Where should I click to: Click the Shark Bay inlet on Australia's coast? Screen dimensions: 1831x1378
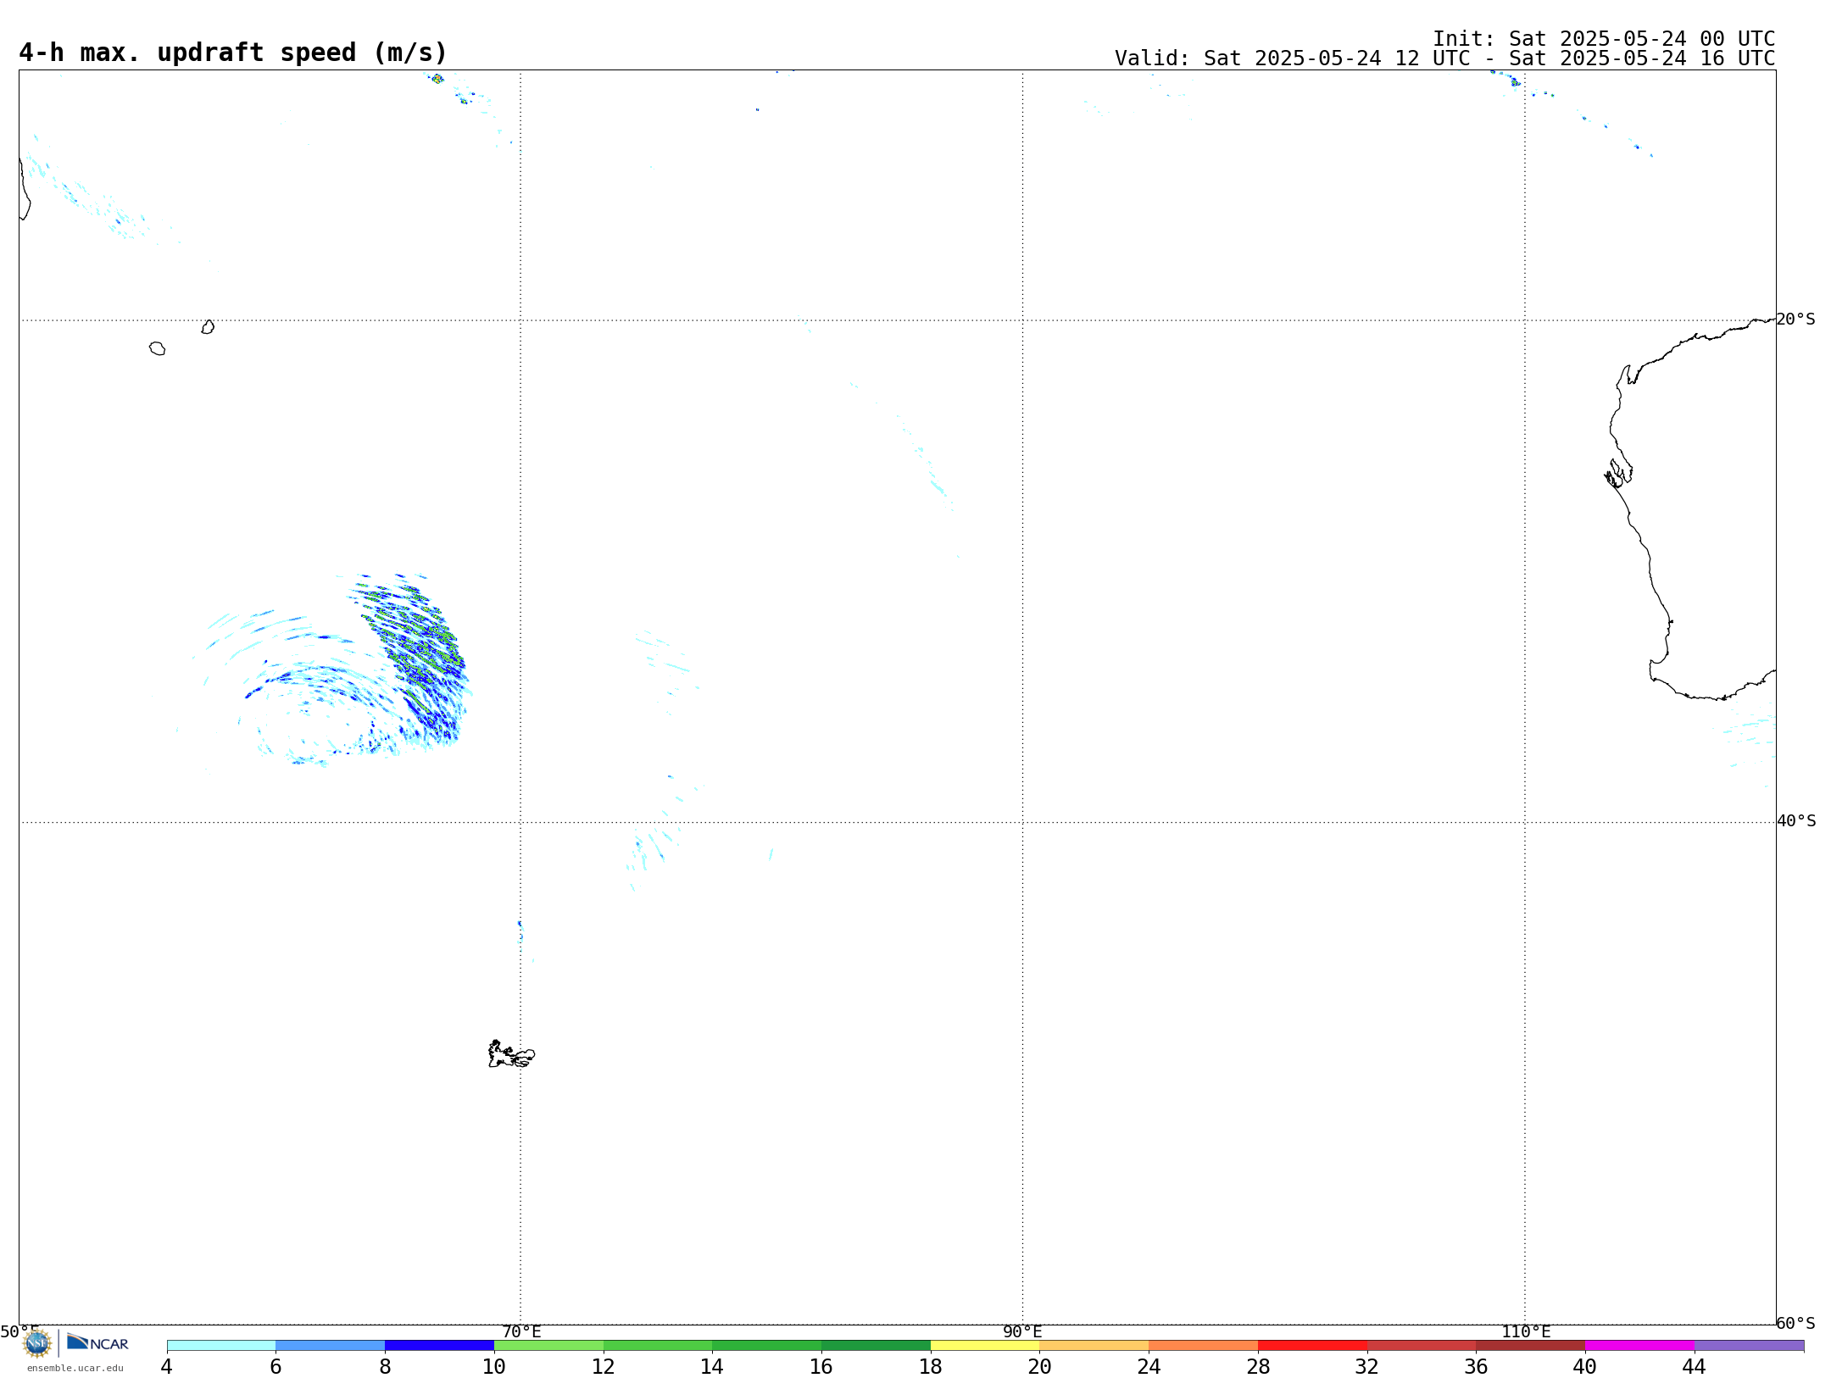pyautogui.click(x=1618, y=473)
